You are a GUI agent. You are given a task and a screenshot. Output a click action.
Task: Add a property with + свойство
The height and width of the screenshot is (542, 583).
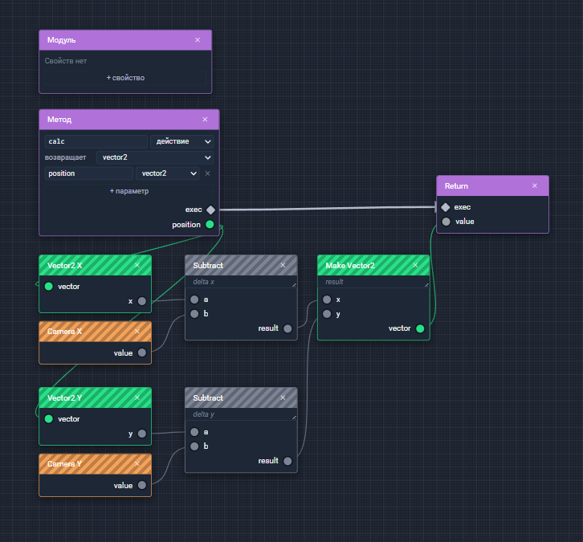coord(125,78)
